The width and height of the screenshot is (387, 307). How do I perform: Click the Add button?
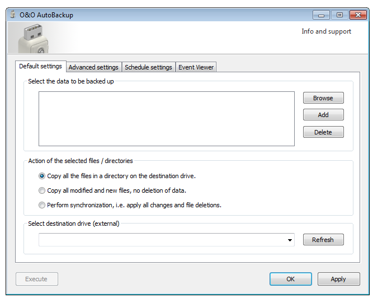point(323,115)
